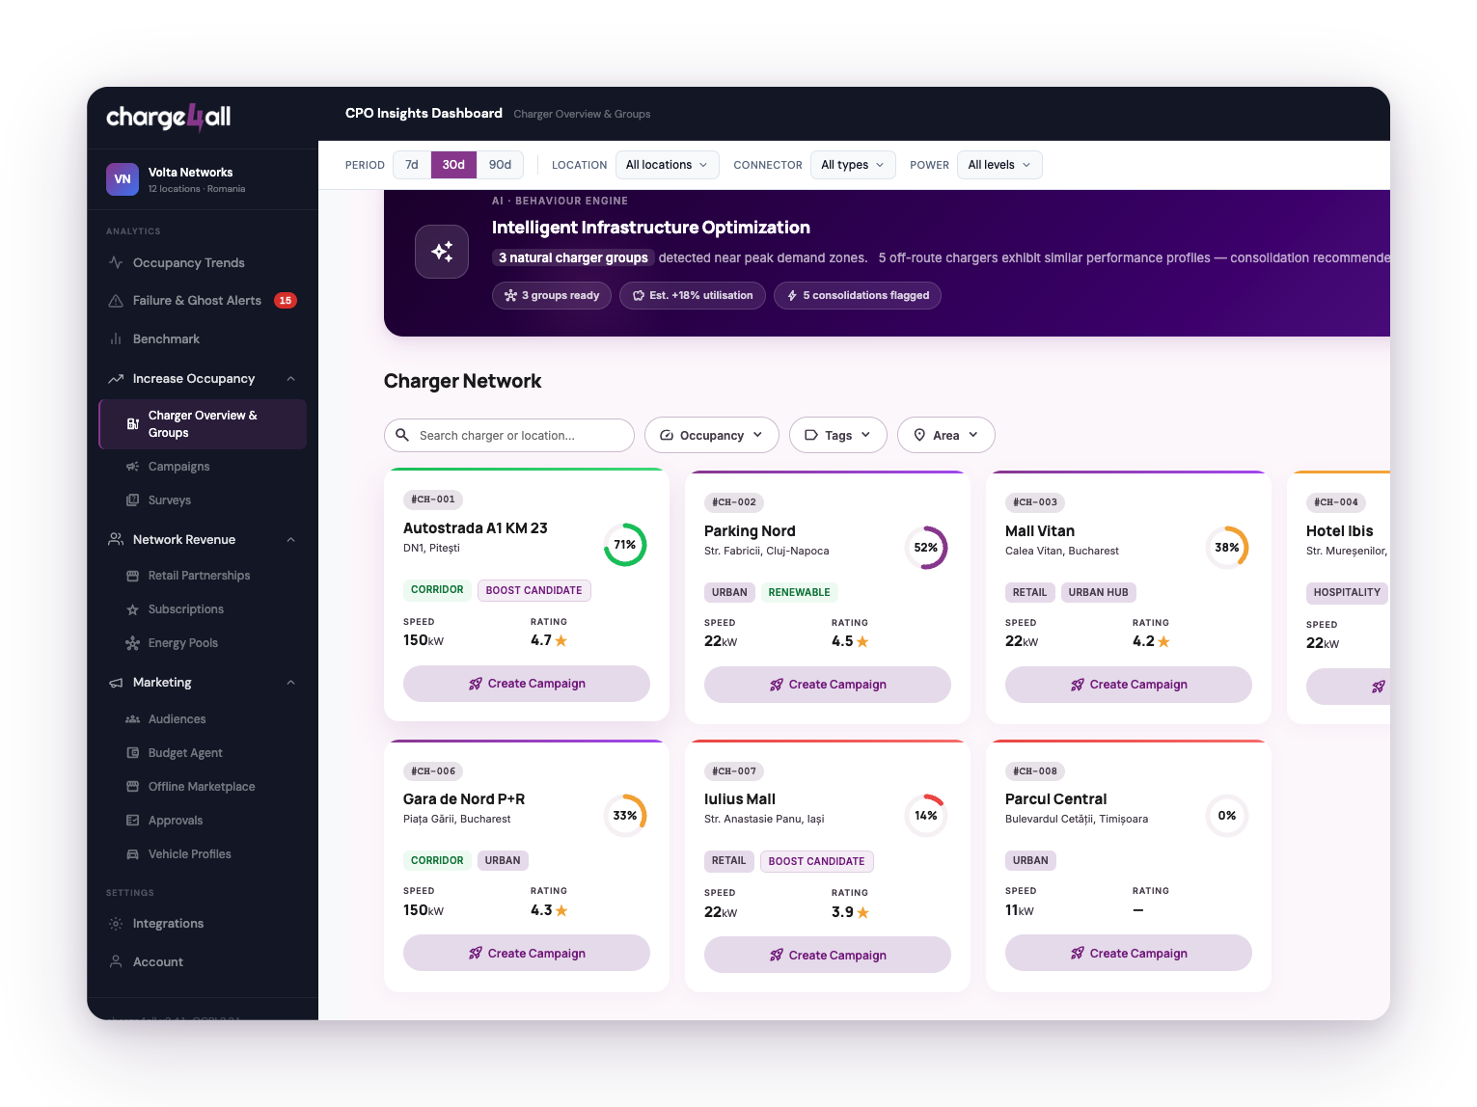1477x1107 pixels.
Task: Select the 90d period option
Action: 500,165
